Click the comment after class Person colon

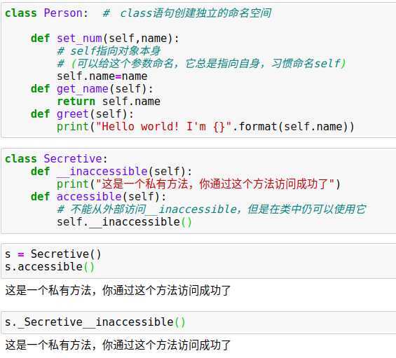tap(187, 13)
